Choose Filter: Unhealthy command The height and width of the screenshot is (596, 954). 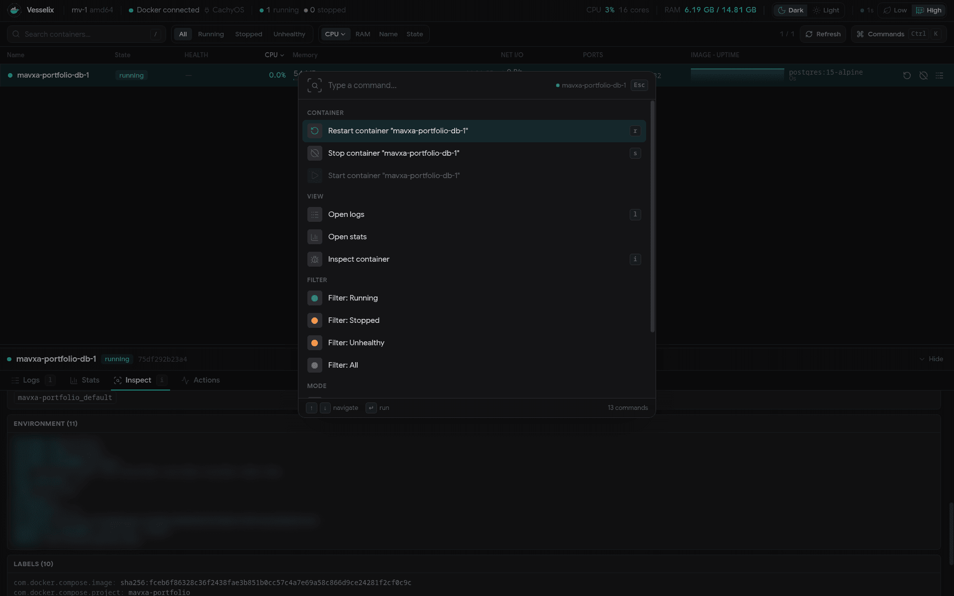pyautogui.click(x=474, y=343)
